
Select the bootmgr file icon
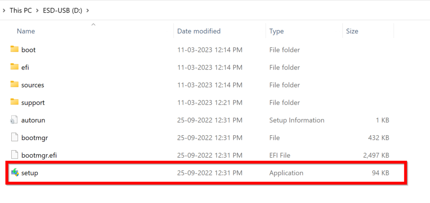tap(15, 138)
